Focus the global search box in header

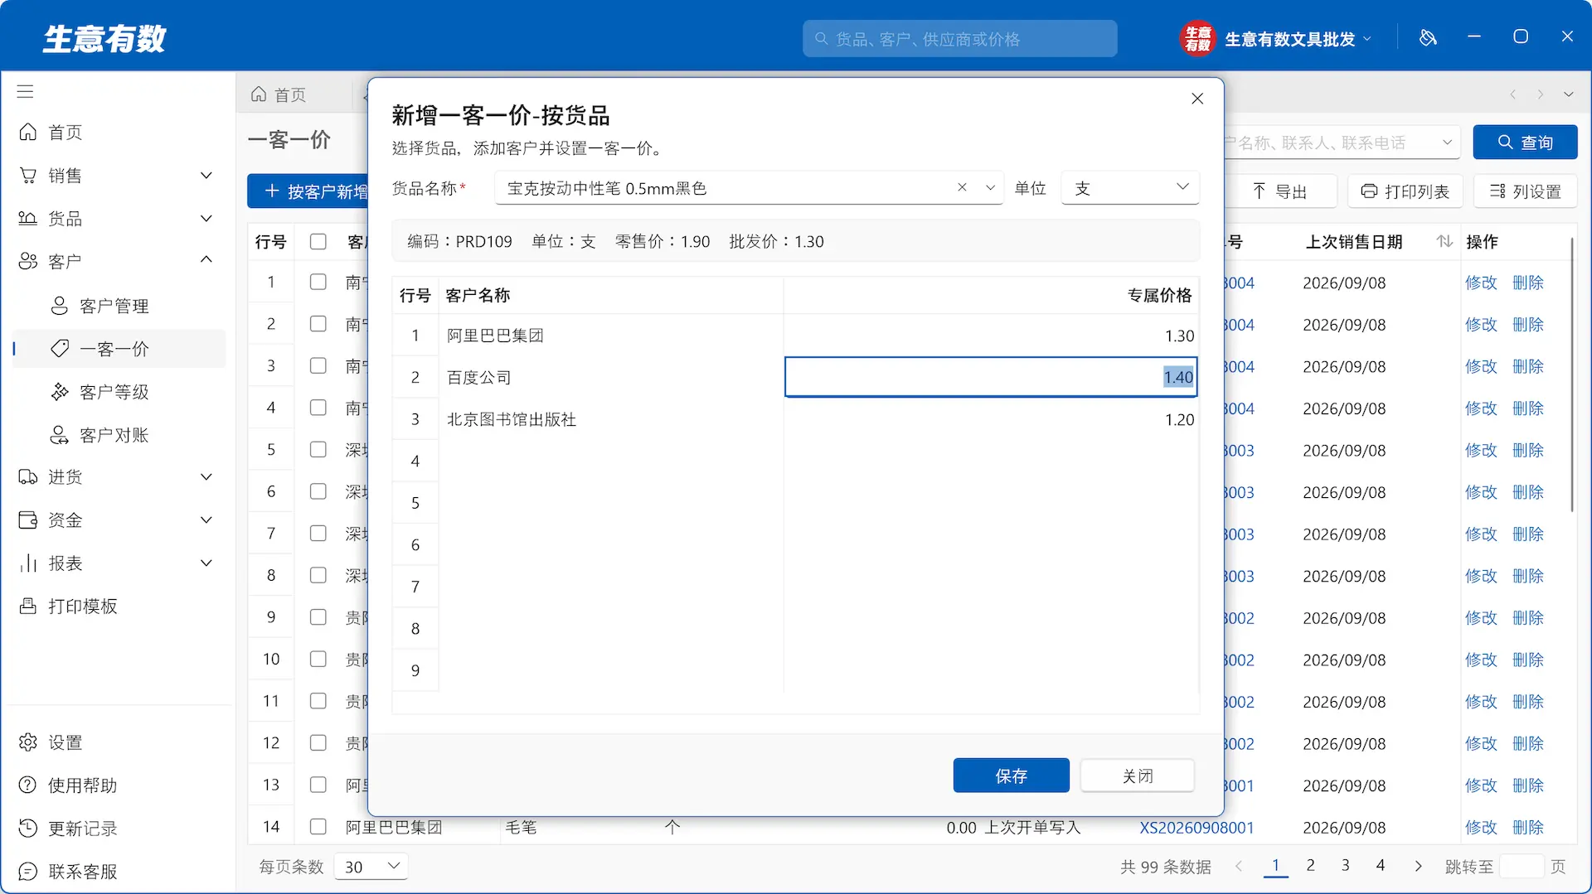tap(959, 39)
